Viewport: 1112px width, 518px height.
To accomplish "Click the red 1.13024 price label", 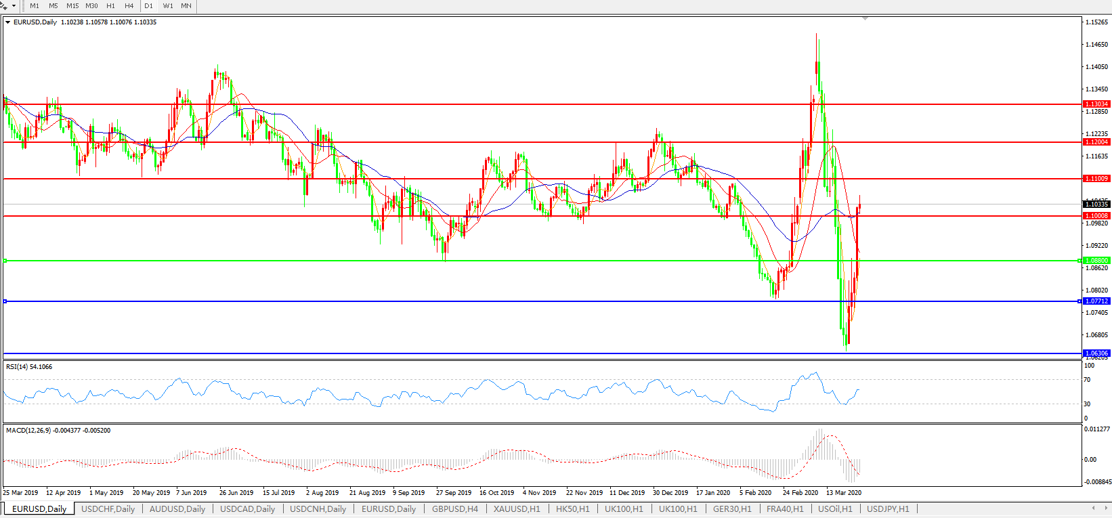I will [x=1096, y=104].
